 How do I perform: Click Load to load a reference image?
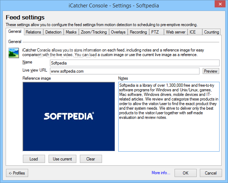pyautogui.click(x=34, y=159)
